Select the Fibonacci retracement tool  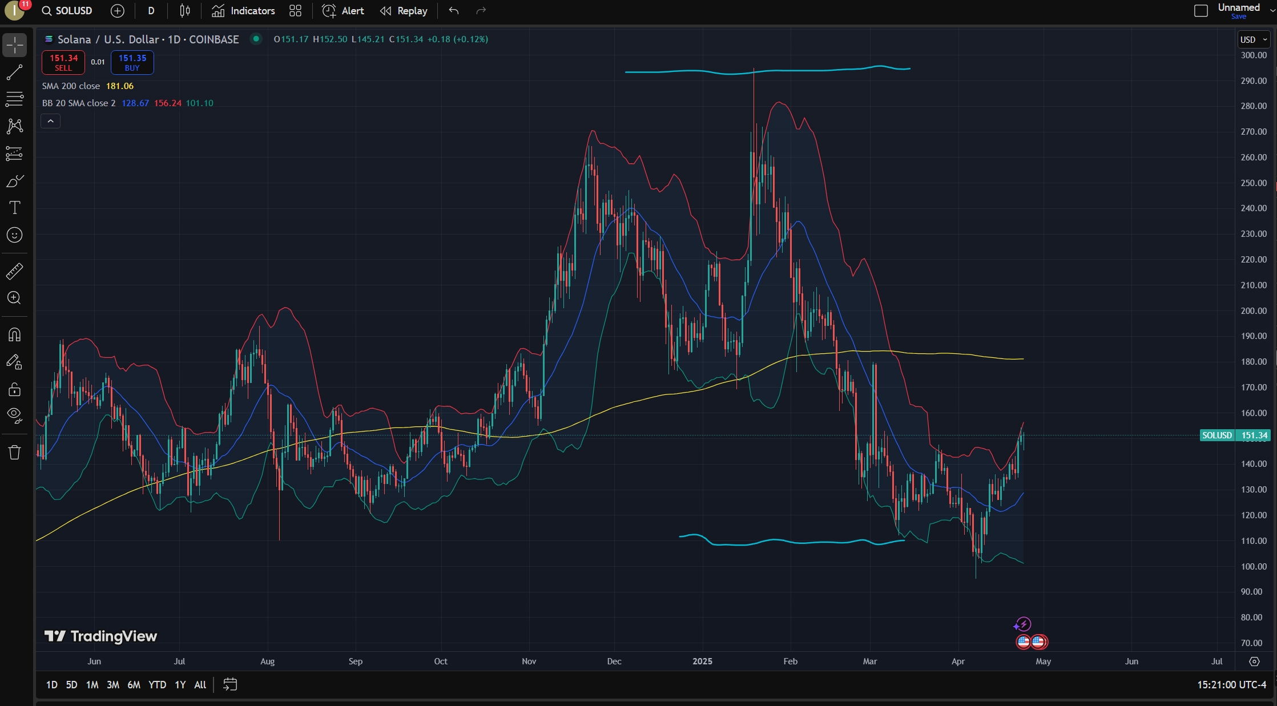point(14,99)
